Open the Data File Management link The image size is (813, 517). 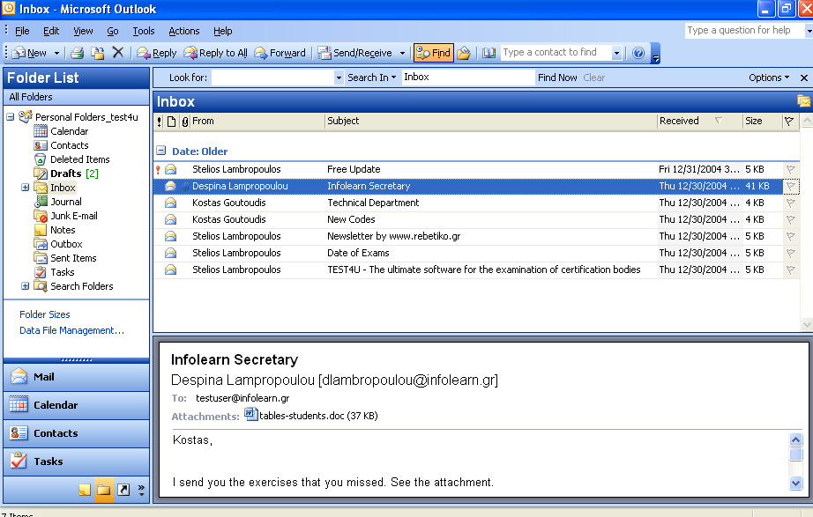[71, 330]
